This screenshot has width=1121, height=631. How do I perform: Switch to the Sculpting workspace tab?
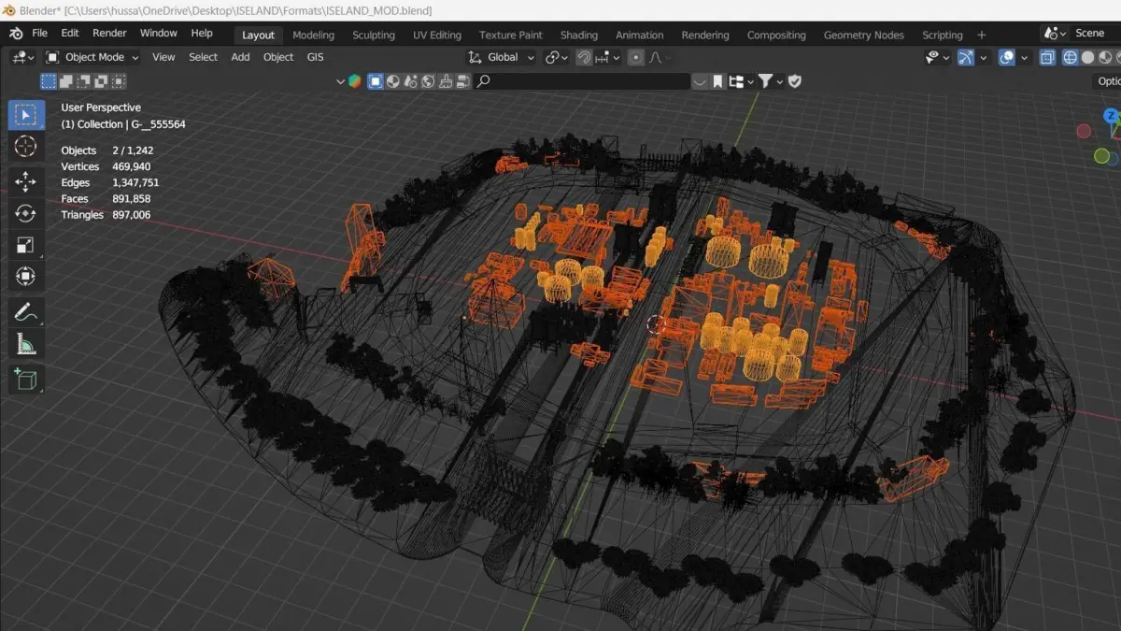point(374,35)
